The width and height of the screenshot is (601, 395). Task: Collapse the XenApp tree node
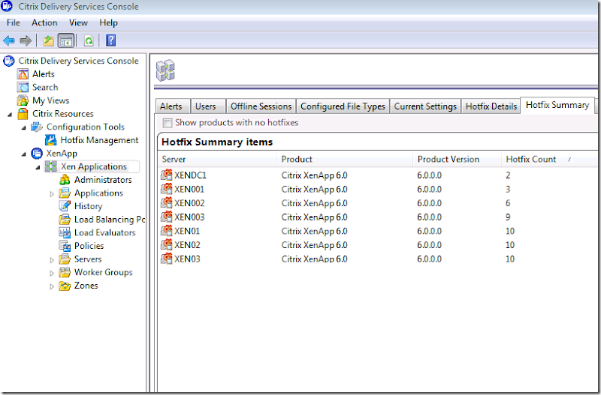click(x=24, y=154)
